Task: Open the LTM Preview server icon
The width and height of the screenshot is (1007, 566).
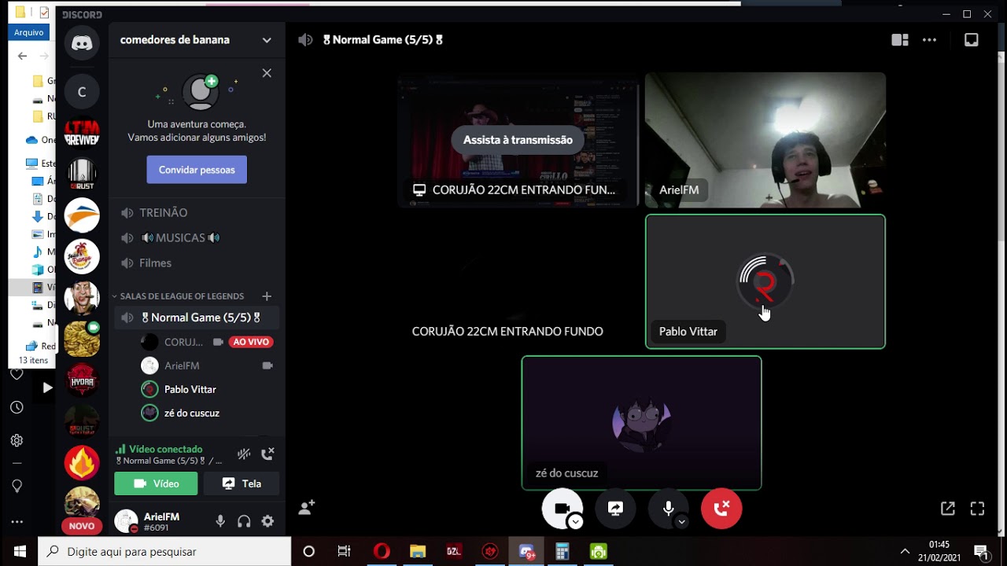Action: pos(82,133)
